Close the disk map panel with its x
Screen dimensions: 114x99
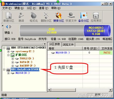3,26
